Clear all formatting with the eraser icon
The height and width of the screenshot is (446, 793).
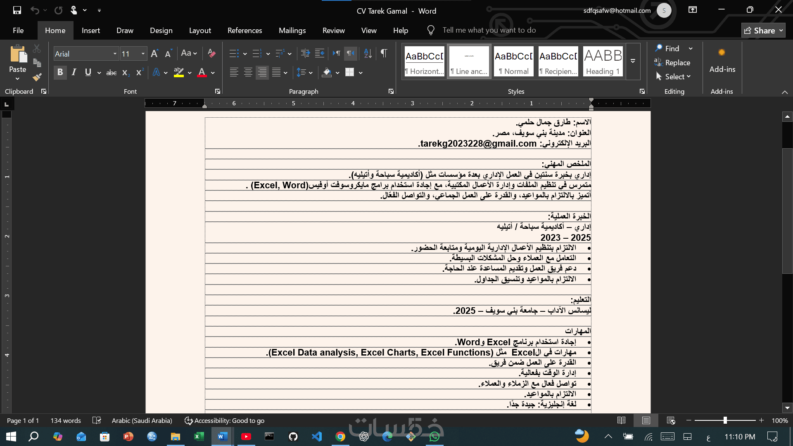(211, 53)
